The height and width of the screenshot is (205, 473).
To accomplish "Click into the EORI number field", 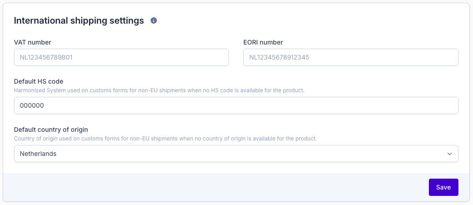I will pos(351,58).
